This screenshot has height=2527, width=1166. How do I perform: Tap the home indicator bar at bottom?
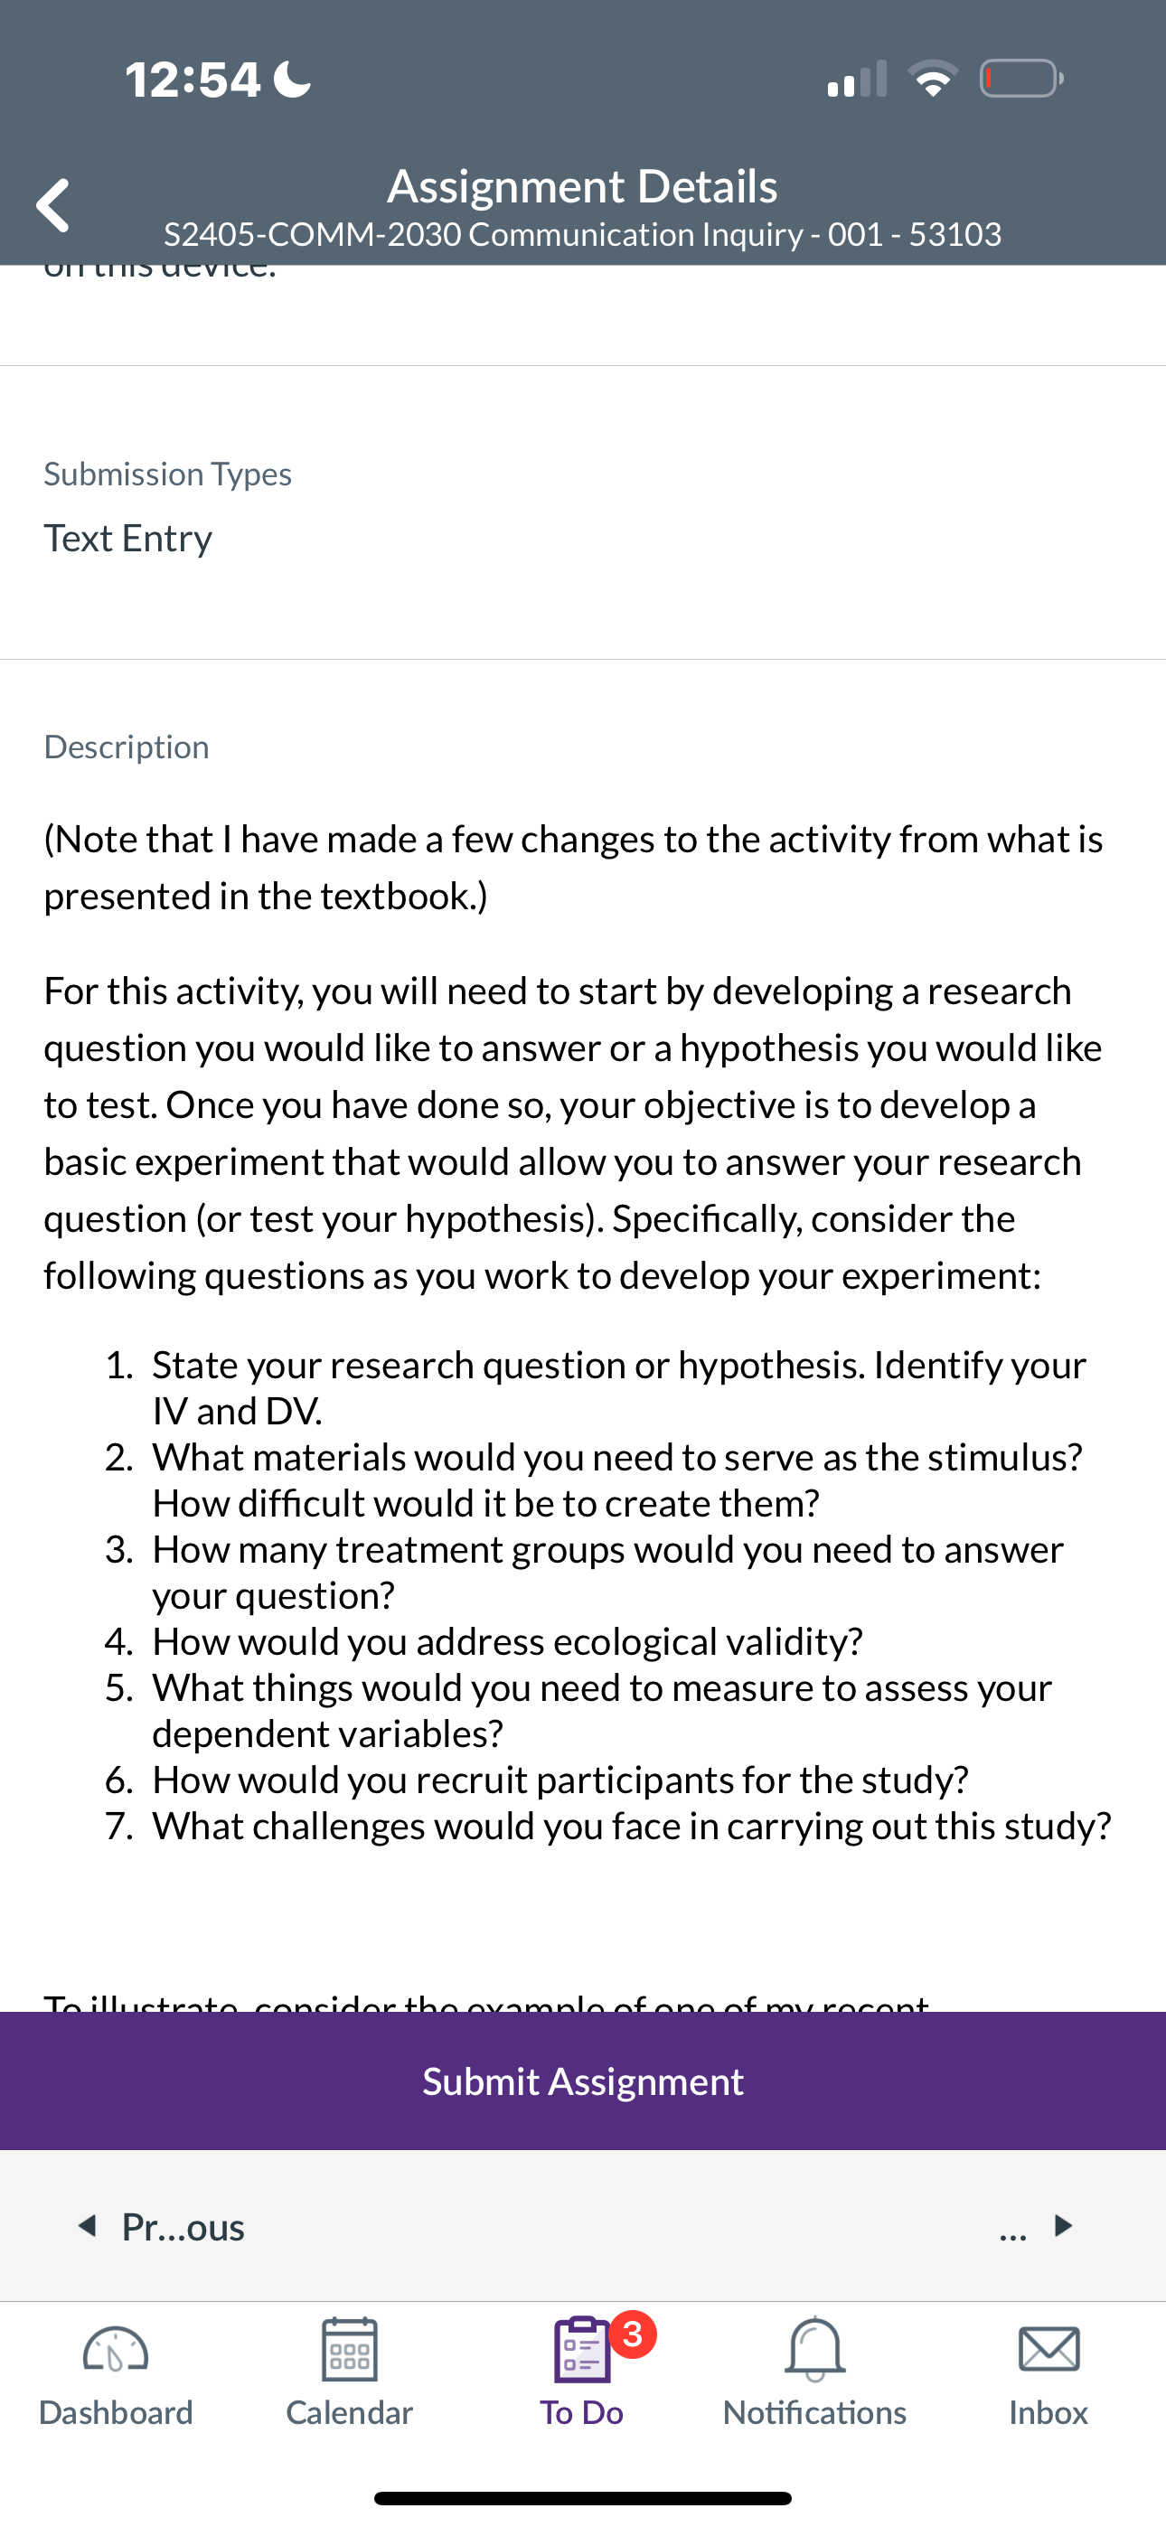583,2497
